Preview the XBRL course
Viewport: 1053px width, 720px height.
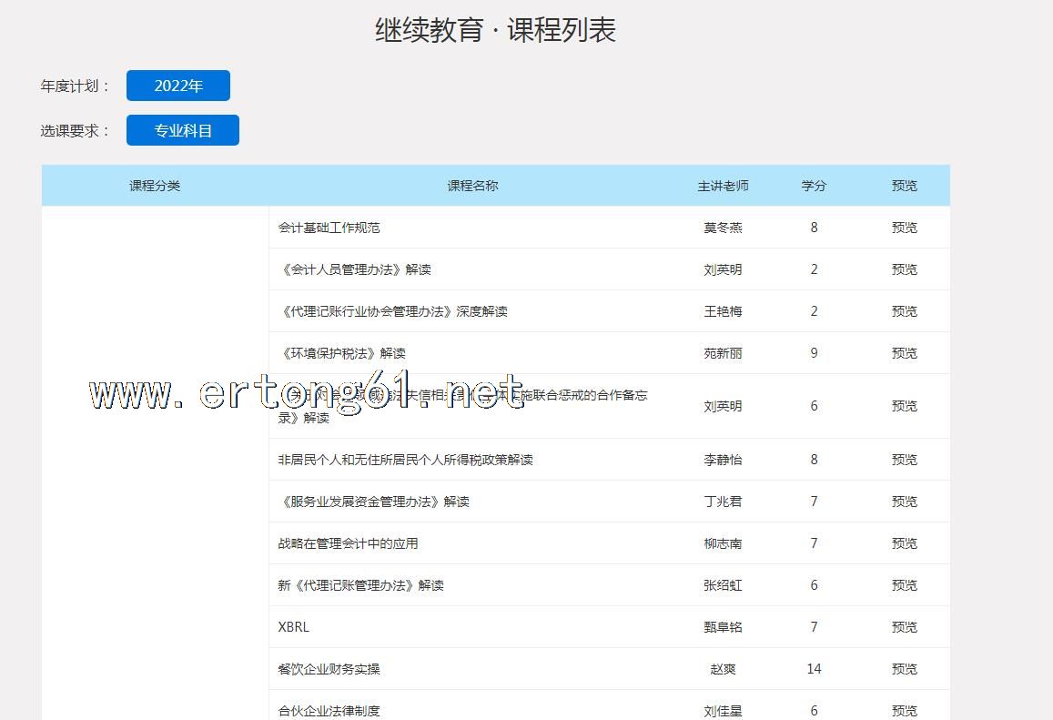click(904, 627)
